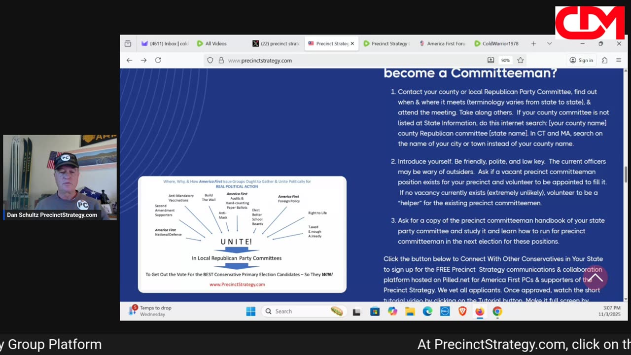Open Copilot from the taskbar

point(392,311)
